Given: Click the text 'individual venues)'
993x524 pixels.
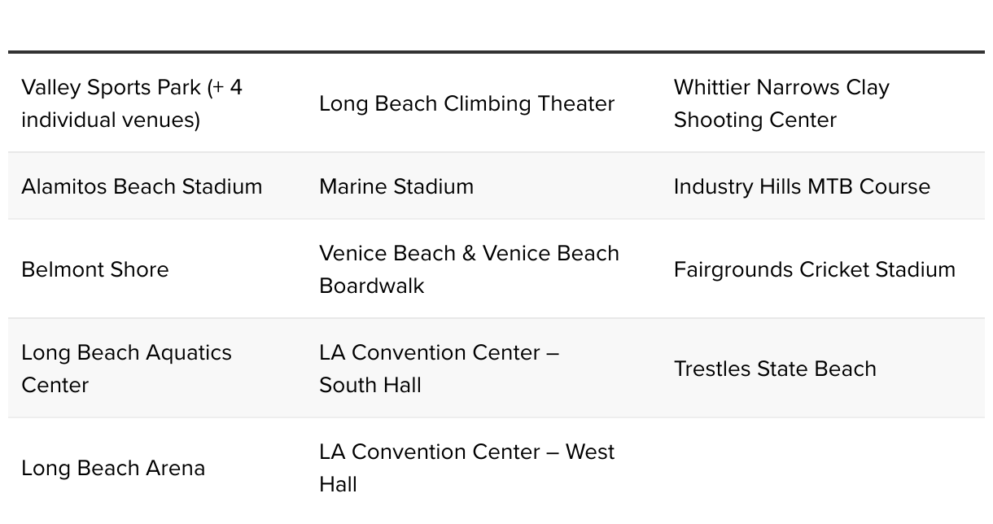Looking at the screenshot, I should click(x=111, y=120).
